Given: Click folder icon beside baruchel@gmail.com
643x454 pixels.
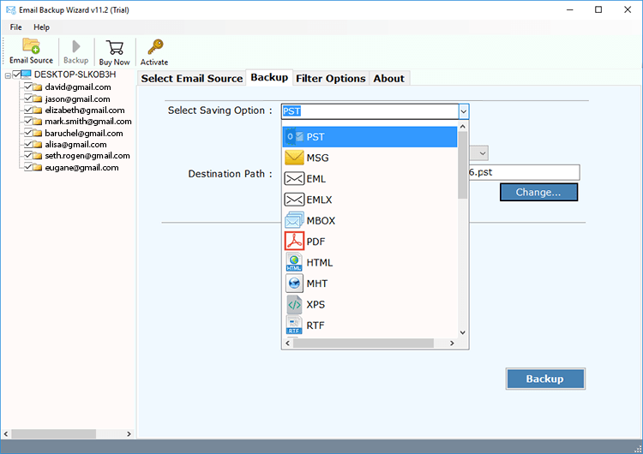Looking at the screenshot, I should click(38, 133).
